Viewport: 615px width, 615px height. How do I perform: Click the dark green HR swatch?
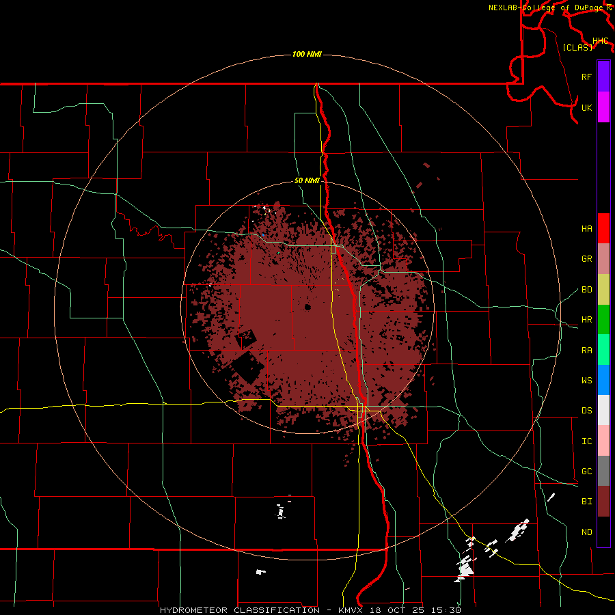coord(603,320)
